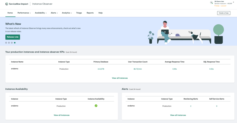
Task: Select the third carousel dot
Action: coord(12,43)
